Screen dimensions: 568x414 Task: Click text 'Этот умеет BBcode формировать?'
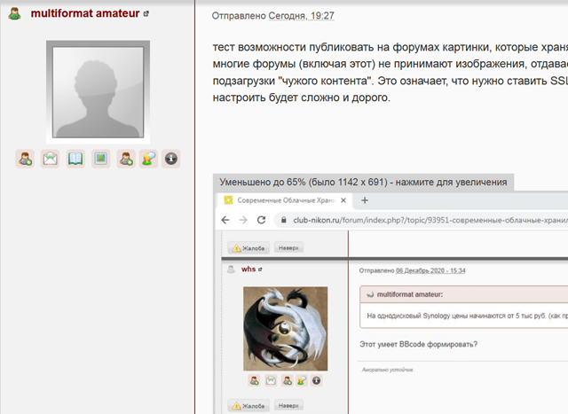(x=418, y=344)
